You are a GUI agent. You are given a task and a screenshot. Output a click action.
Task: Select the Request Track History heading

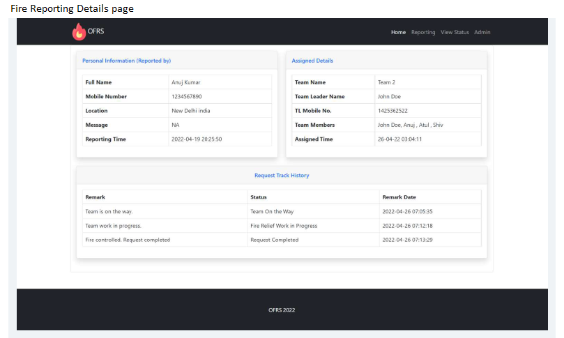(282, 176)
